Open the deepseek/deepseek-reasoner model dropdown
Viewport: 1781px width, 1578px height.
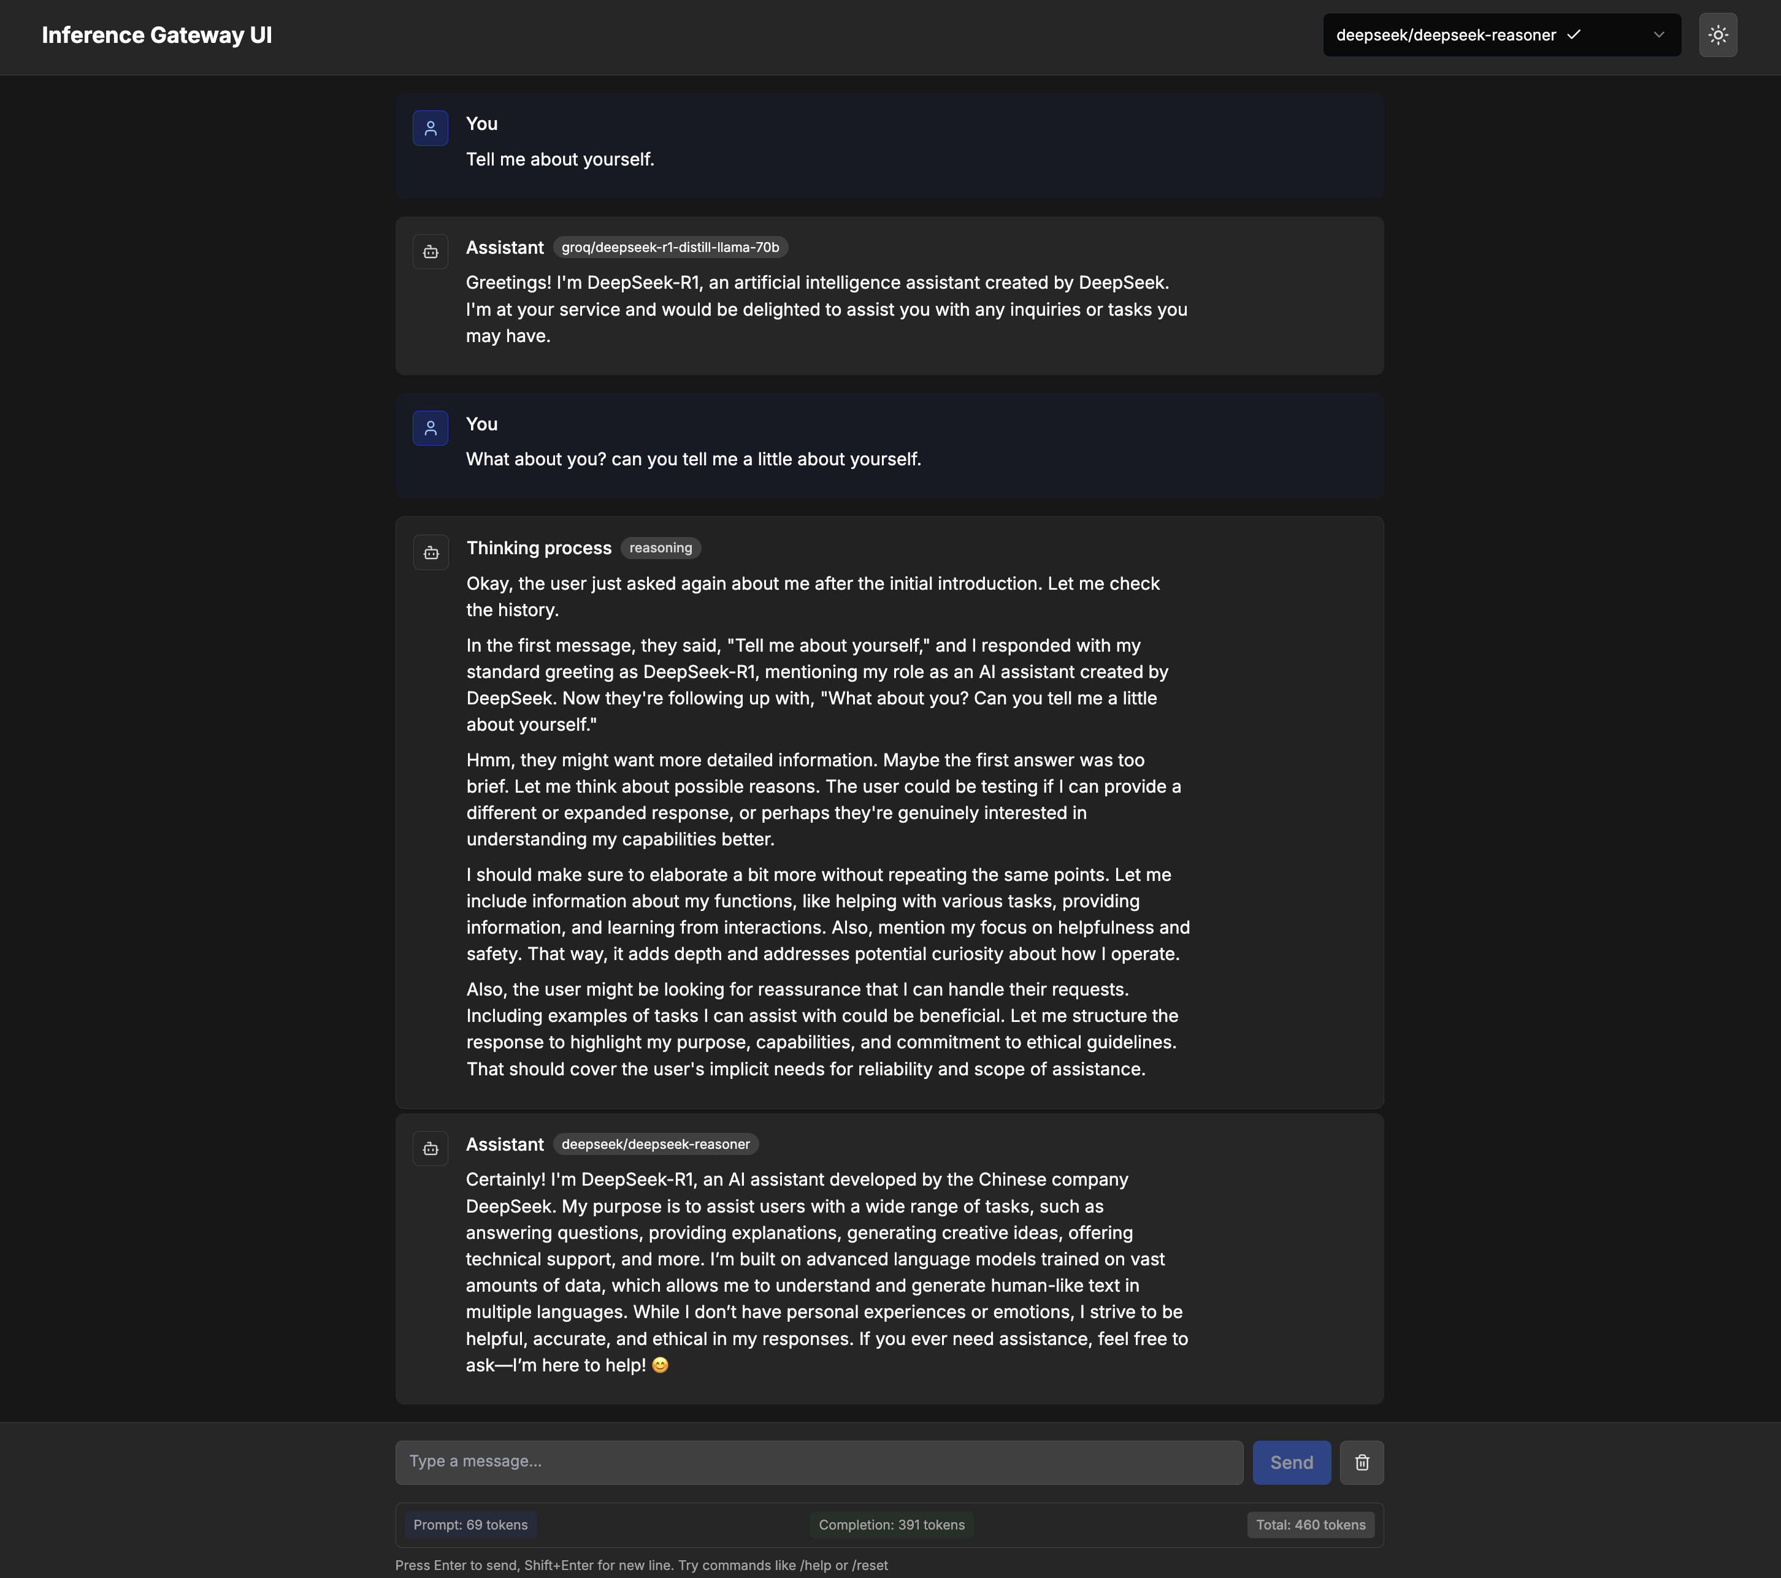pos(1501,35)
